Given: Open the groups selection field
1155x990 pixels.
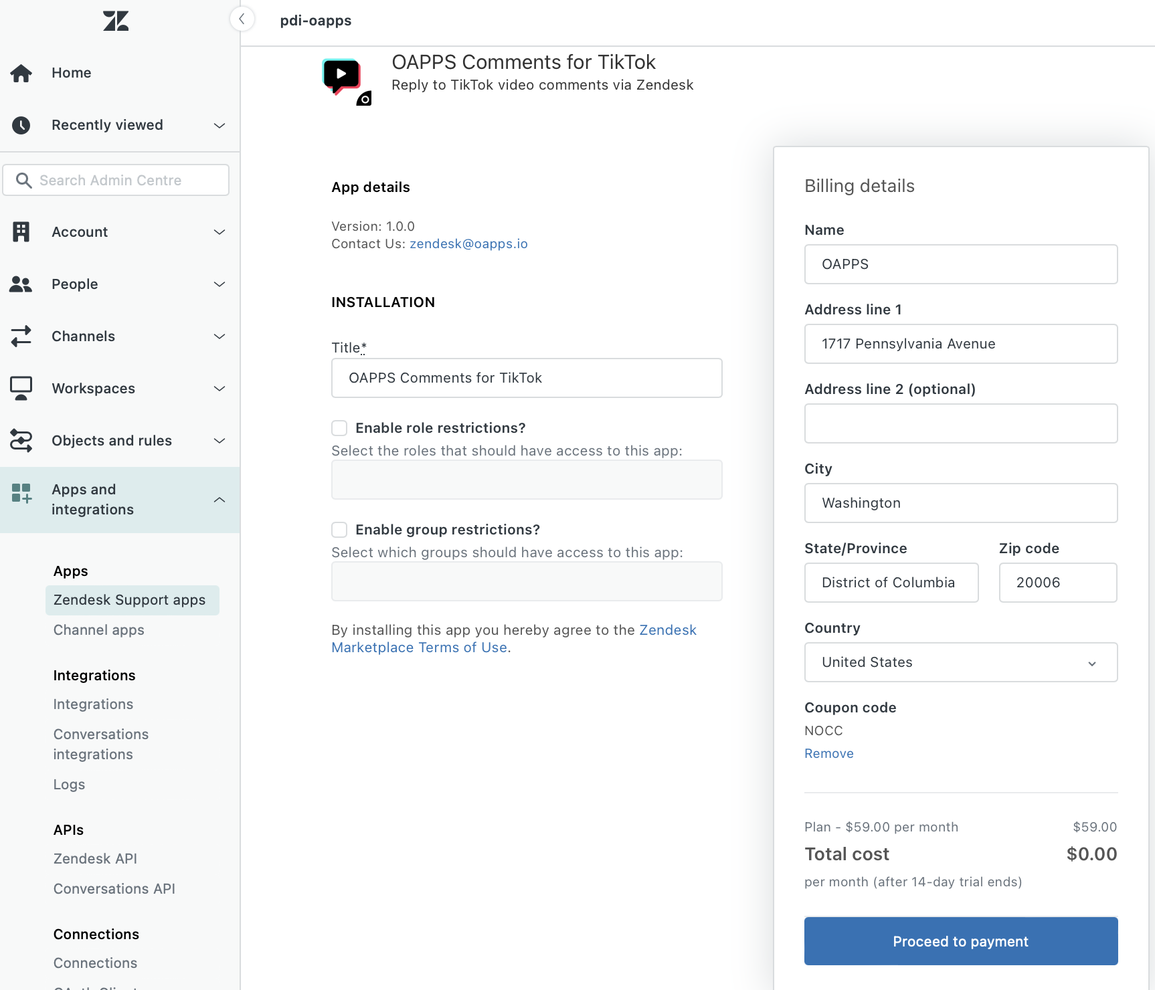Looking at the screenshot, I should tap(527, 581).
